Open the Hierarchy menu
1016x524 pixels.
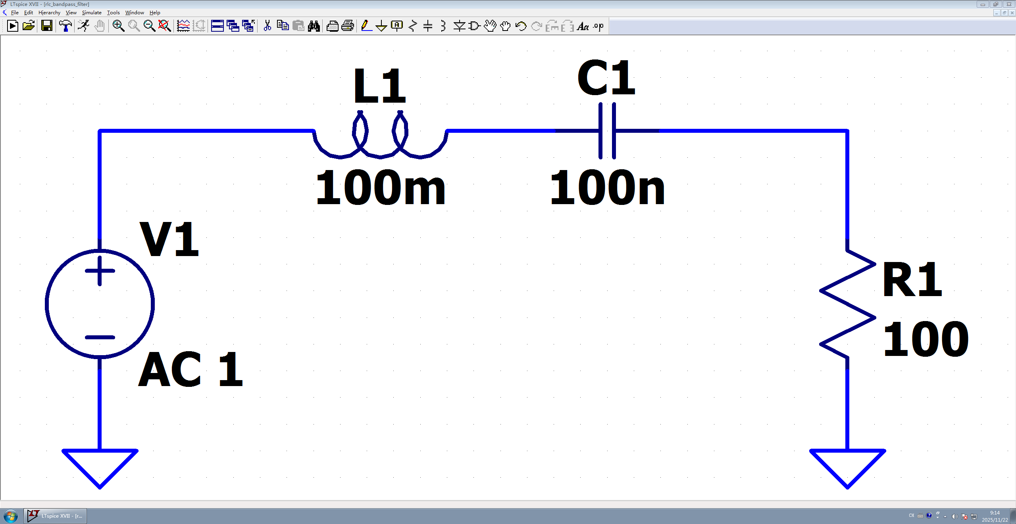49,13
